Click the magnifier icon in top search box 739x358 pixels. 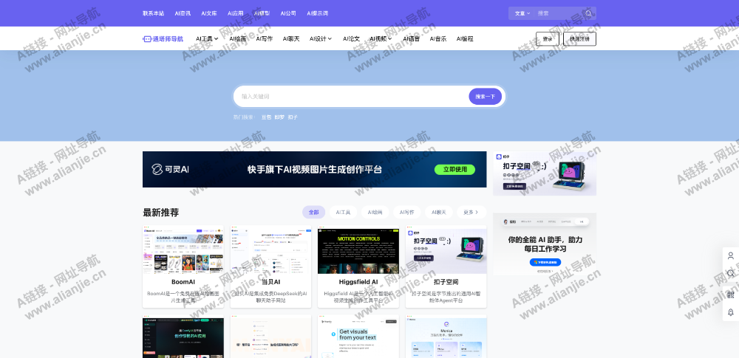coord(588,13)
